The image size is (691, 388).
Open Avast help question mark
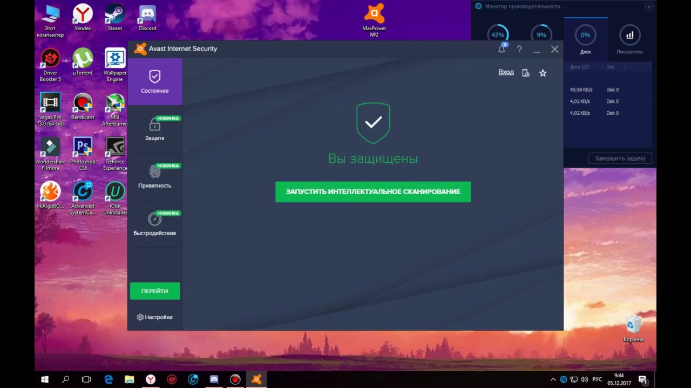tap(519, 49)
